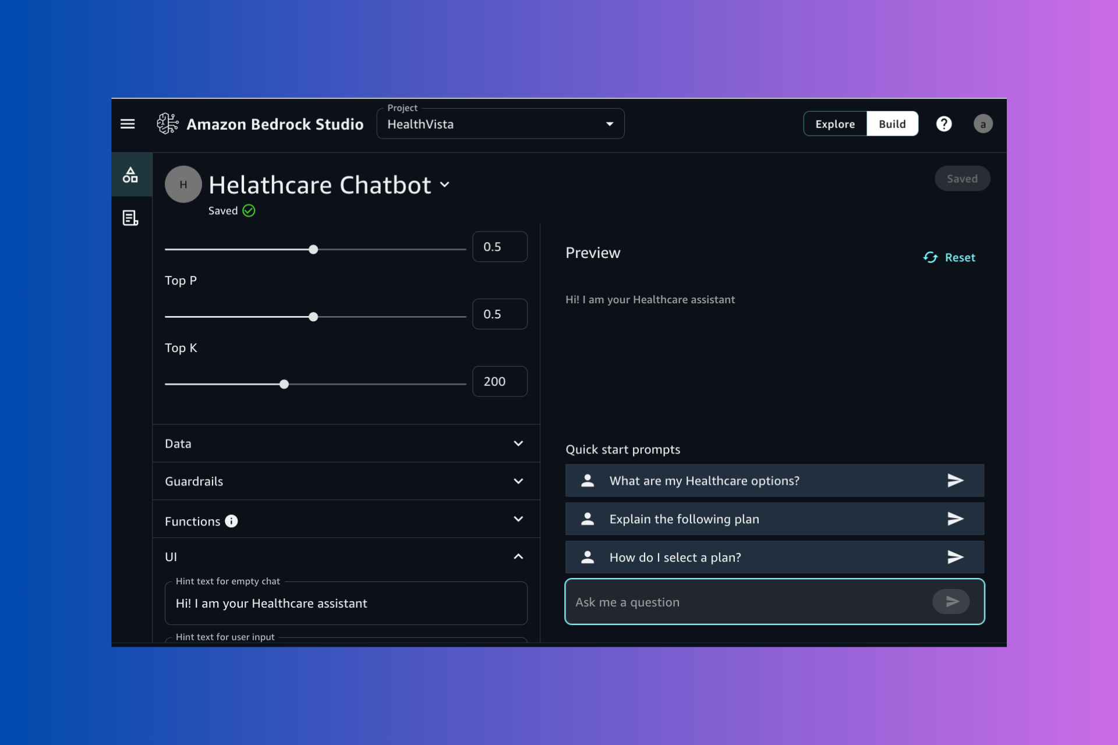Click the slider handle above Top P
The image size is (1118, 745).
313,250
